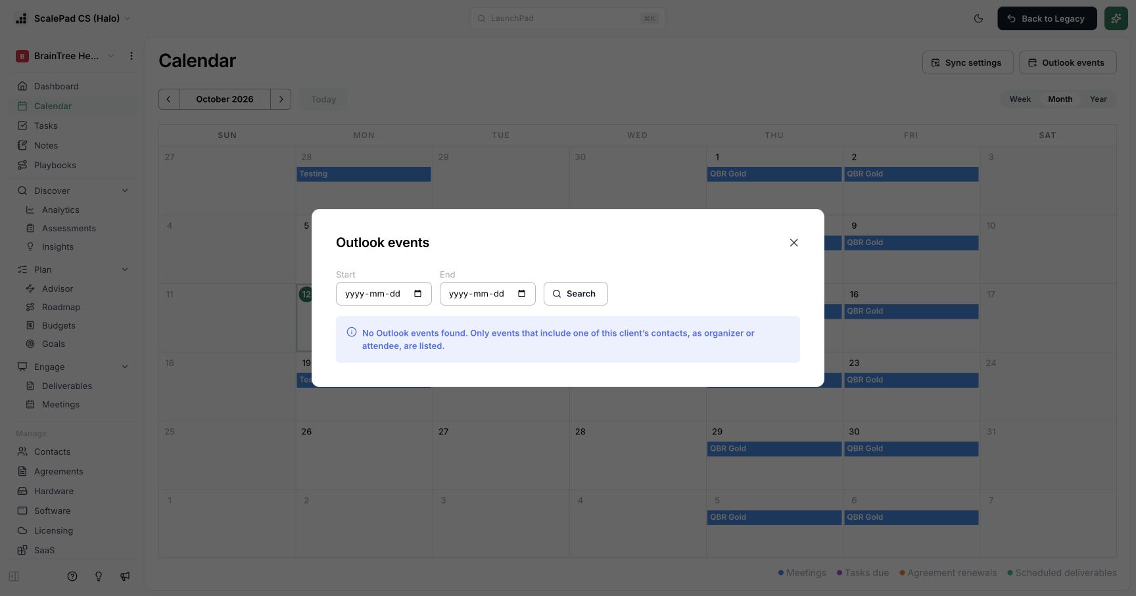
Task: Collapse the sidebar panel icon
Action: coord(14,576)
